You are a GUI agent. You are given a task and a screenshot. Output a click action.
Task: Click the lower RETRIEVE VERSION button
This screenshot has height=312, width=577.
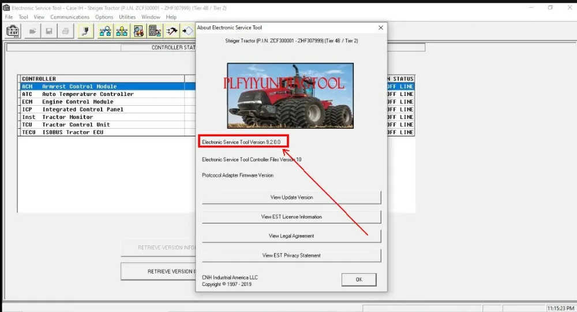[x=159, y=271]
